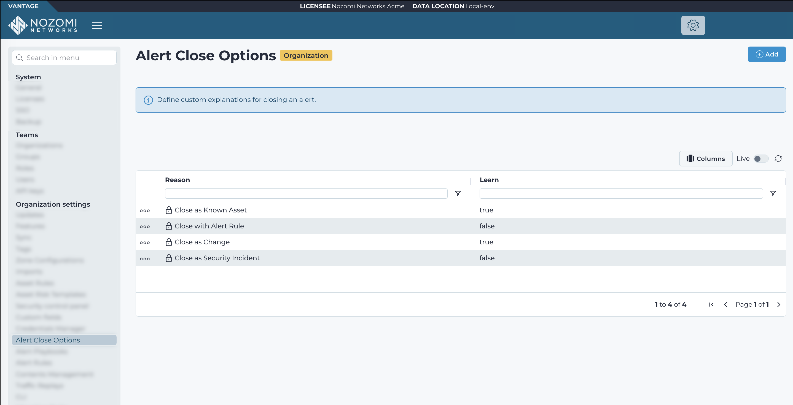Open actions menu for Close as Known Asset

point(145,211)
